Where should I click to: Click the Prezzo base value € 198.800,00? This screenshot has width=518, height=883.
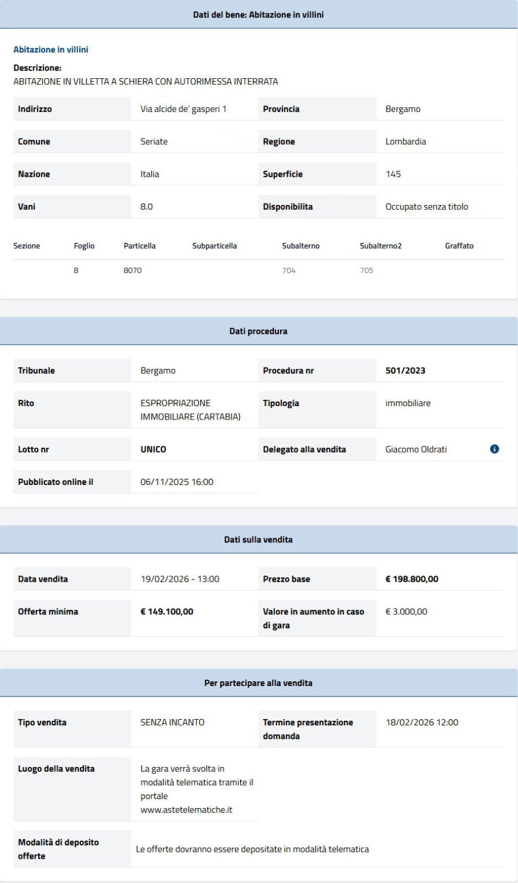pos(412,579)
